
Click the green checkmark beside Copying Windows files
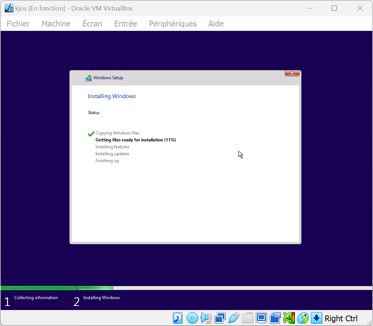click(91, 134)
